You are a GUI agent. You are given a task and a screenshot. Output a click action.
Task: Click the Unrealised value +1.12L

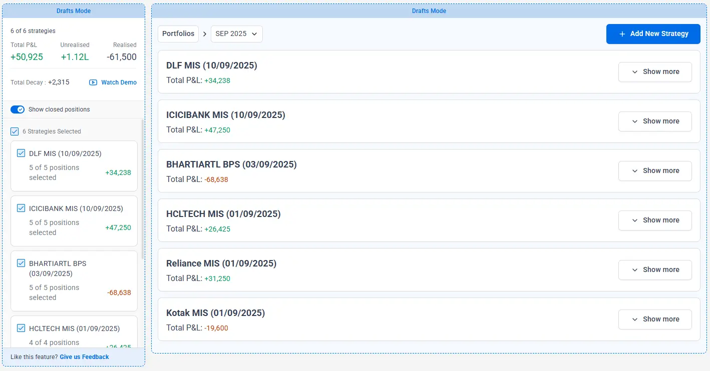pos(75,57)
